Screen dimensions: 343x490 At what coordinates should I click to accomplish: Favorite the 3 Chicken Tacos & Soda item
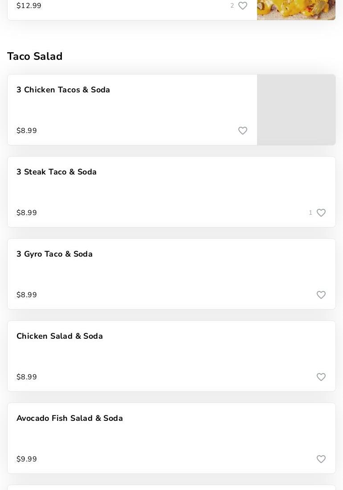coord(243,131)
